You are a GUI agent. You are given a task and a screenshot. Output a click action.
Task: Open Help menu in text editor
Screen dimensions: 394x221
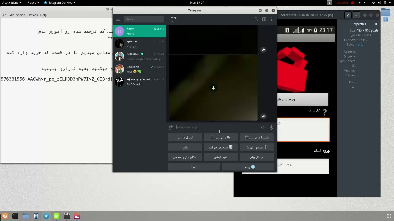pyautogui.click(x=43, y=15)
